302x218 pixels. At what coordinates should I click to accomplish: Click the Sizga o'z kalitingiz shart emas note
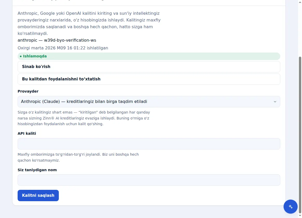84,118
